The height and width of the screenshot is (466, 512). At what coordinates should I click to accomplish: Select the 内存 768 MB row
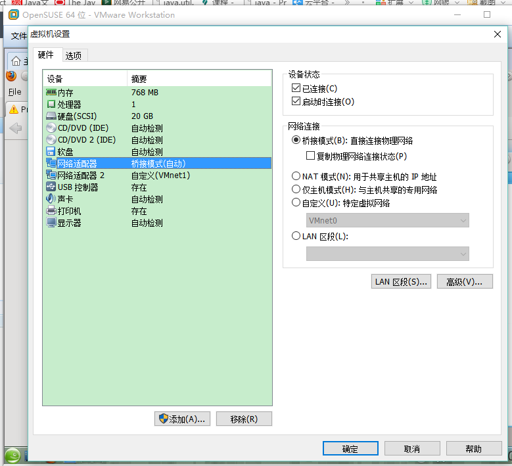coord(157,93)
